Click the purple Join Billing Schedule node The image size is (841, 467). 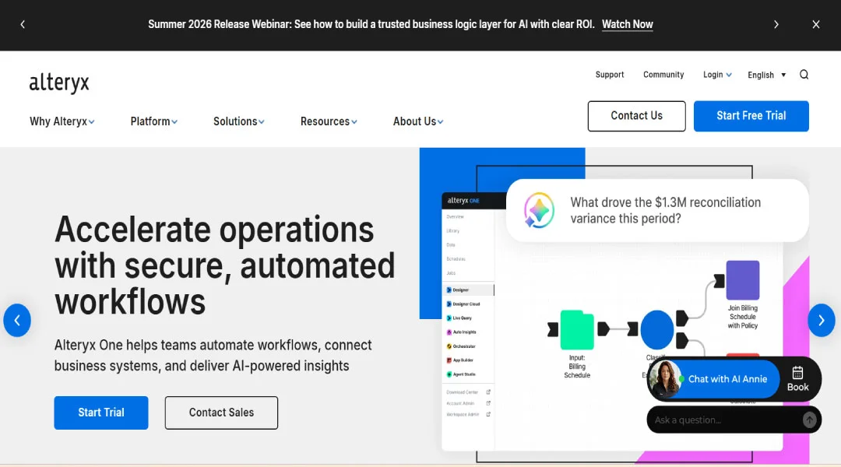point(742,280)
